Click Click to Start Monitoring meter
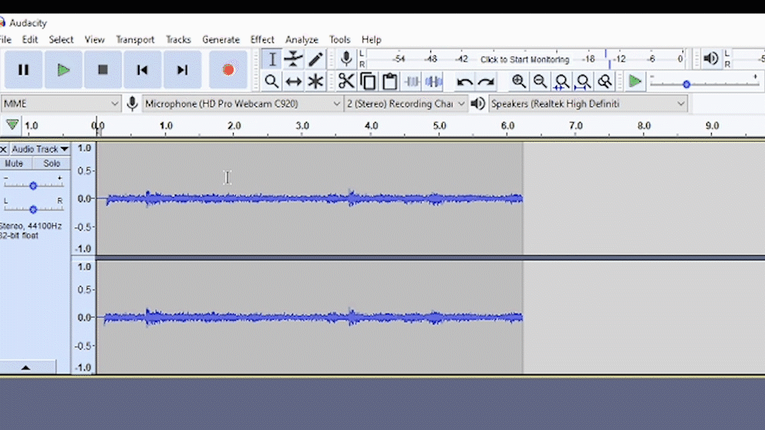This screenshot has height=430, width=765. click(x=524, y=59)
